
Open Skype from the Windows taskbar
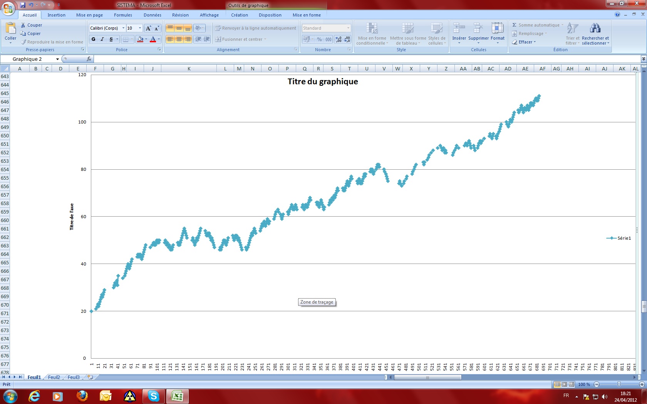coord(153,396)
